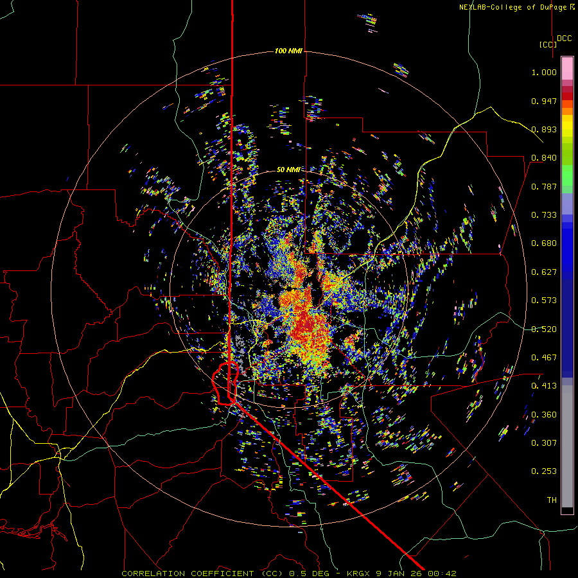Click the 0.787 legend value
Image resolution: width=578 pixels, height=578 pixels.
(x=544, y=186)
